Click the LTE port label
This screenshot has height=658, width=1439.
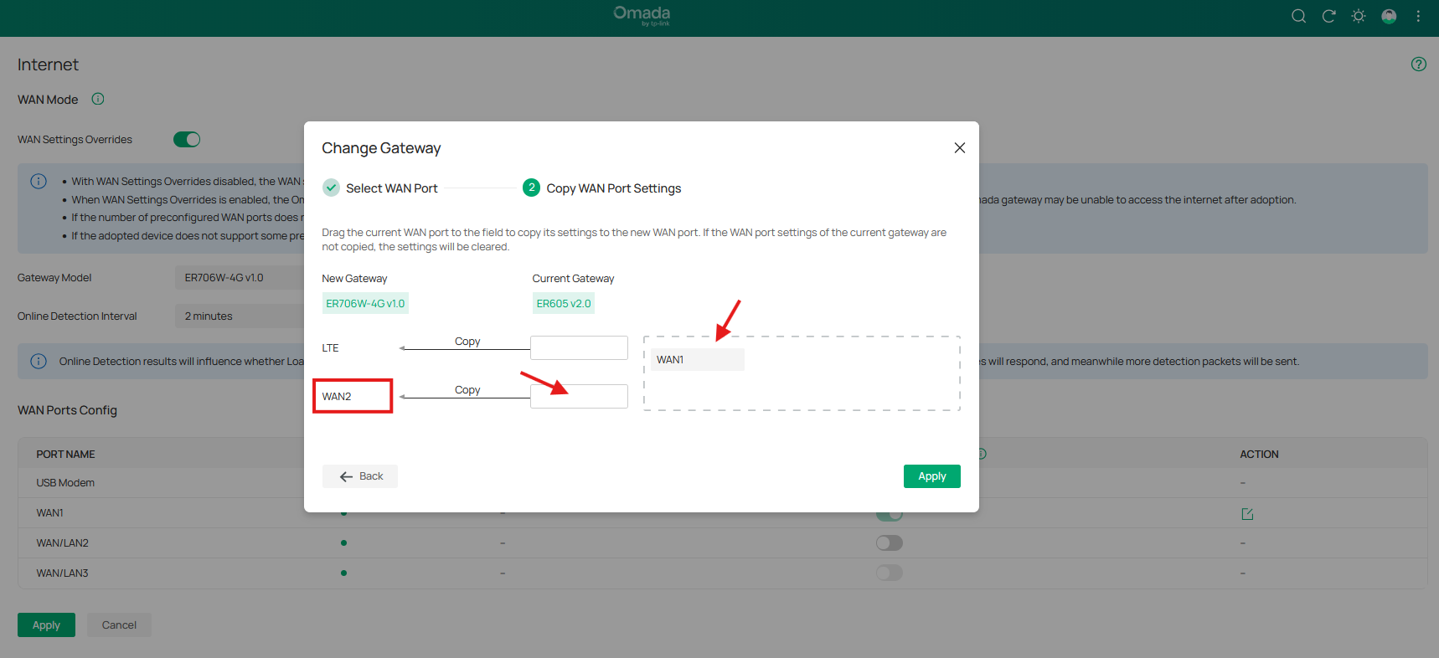(331, 347)
